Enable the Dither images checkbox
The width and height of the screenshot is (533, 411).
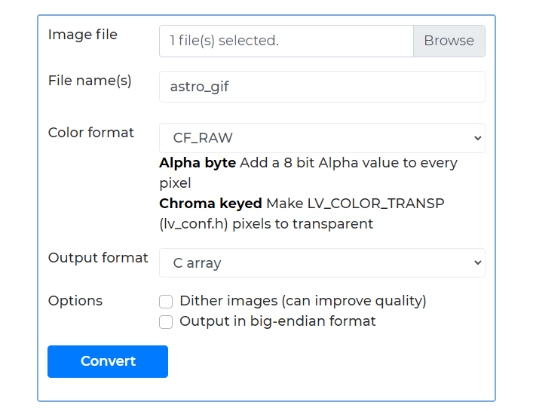tap(166, 302)
